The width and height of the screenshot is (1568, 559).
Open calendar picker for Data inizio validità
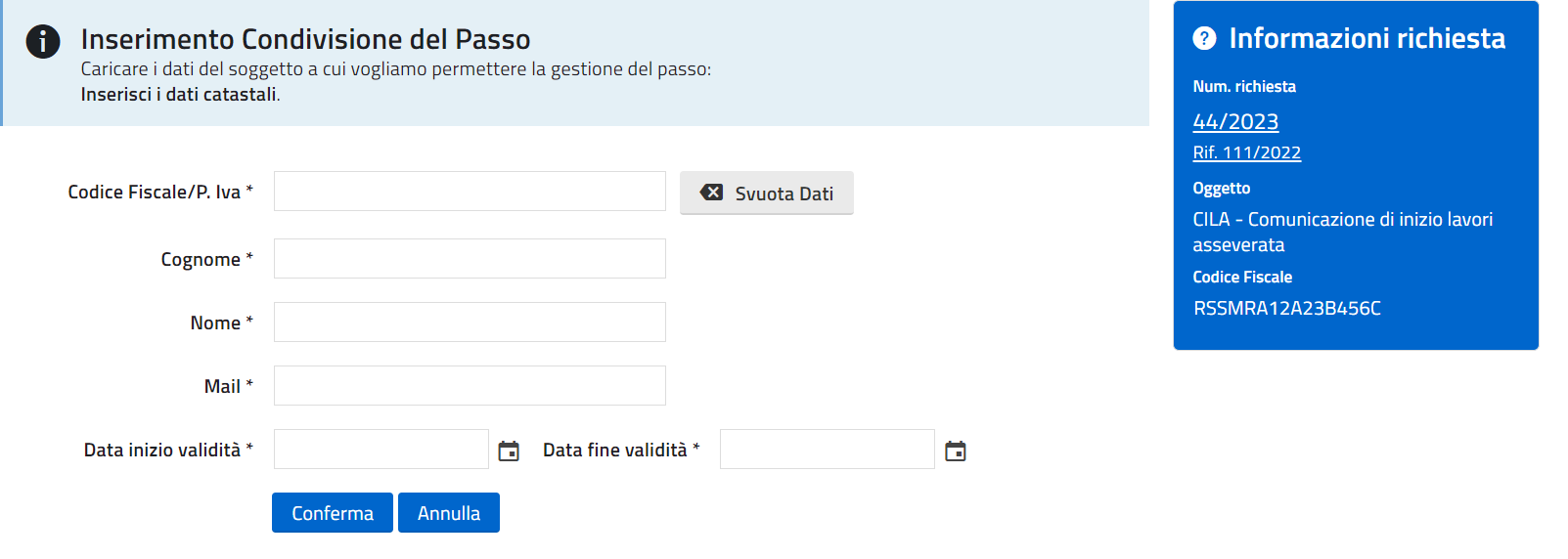click(x=509, y=451)
